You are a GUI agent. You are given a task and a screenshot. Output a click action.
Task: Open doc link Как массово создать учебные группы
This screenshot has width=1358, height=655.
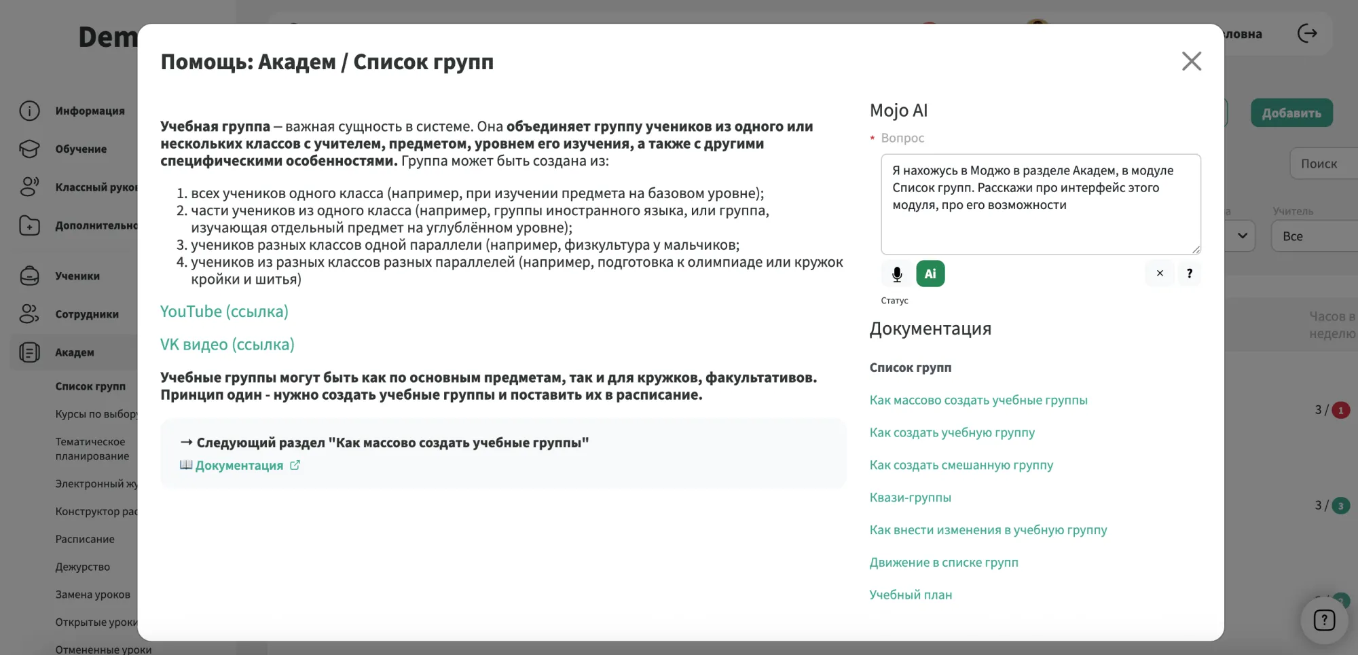[x=978, y=400]
